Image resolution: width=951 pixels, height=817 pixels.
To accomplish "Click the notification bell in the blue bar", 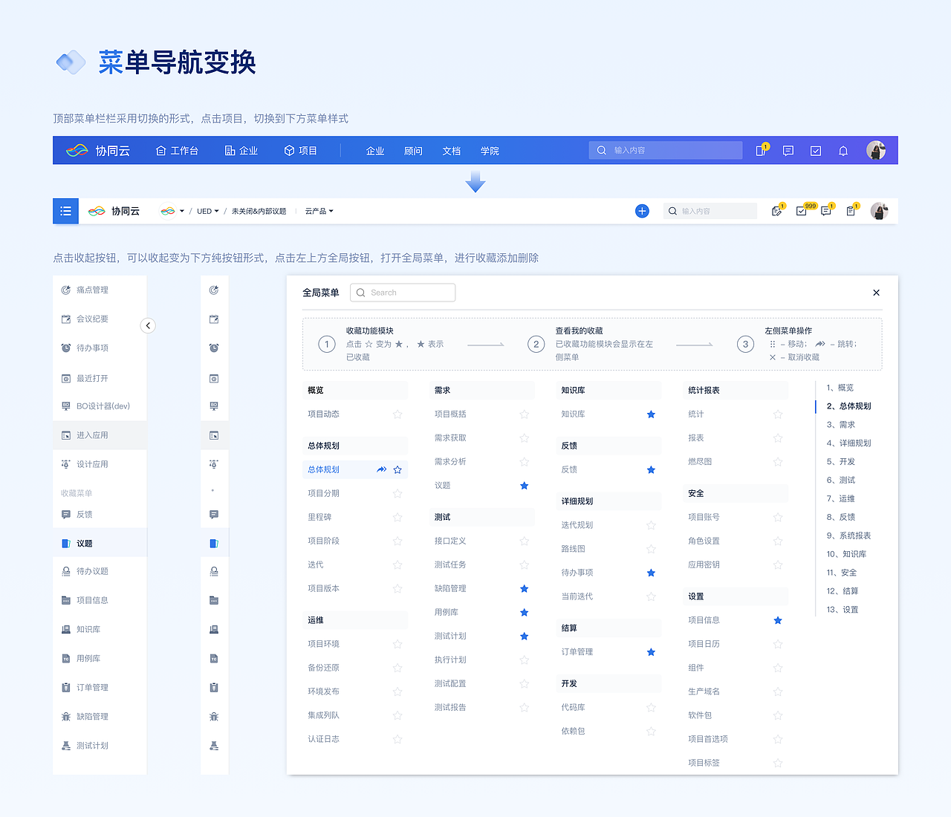I will coord(843,151).
